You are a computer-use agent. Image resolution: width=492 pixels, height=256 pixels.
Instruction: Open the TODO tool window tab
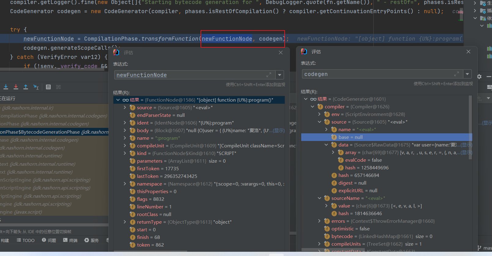click(x=26, y=240)
